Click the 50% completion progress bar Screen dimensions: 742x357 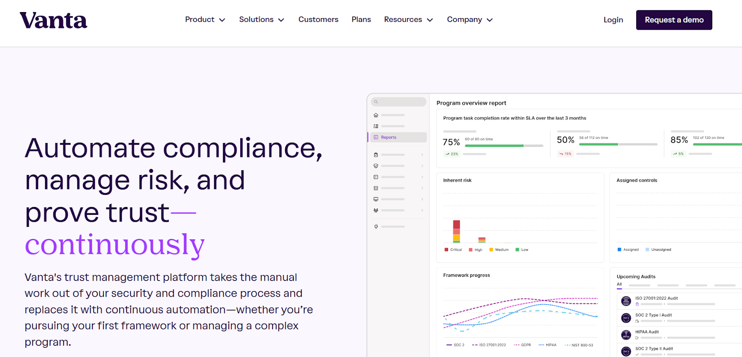click(618, 144)
